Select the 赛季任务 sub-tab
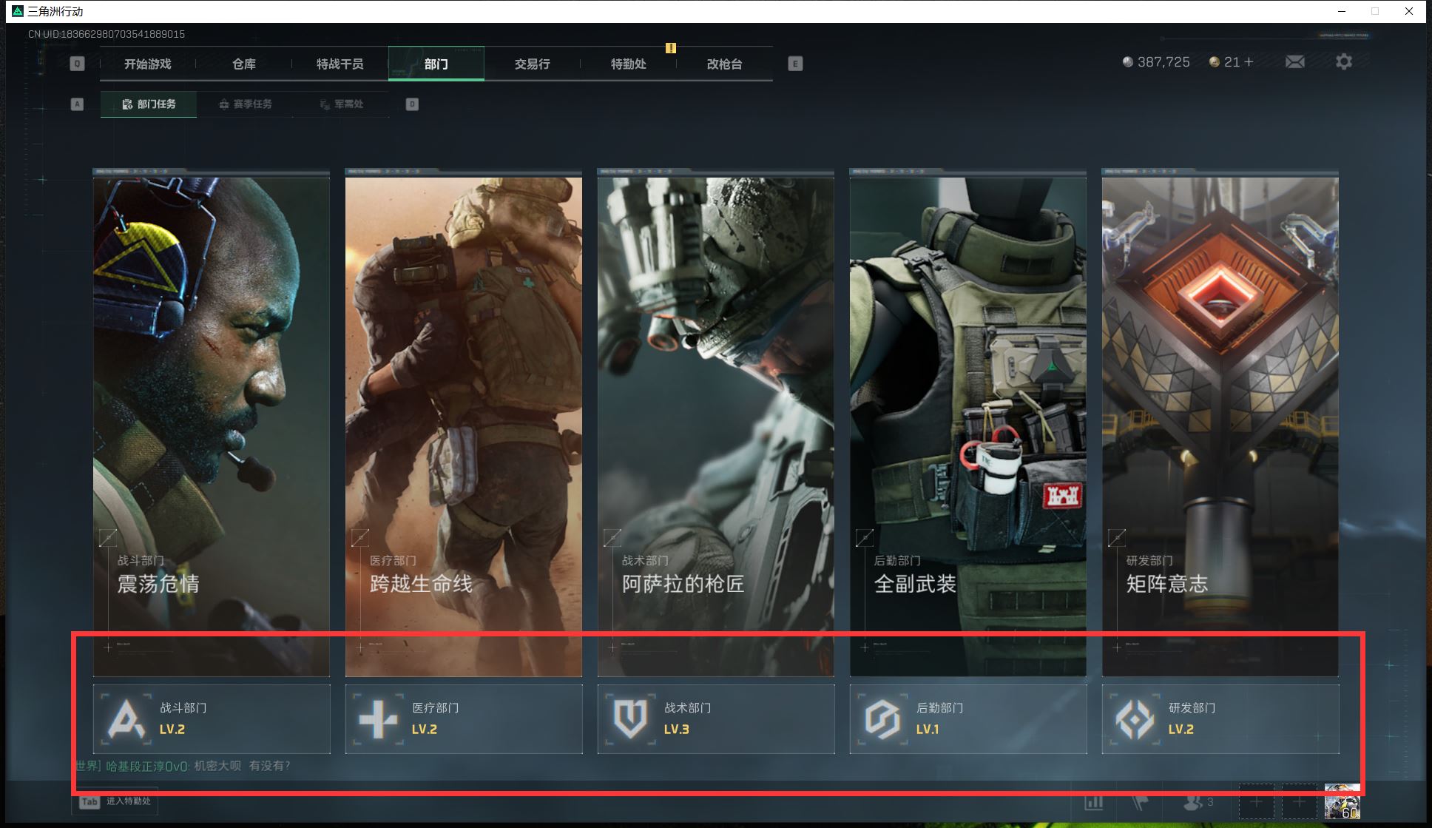This screenshot has width=1432, height=828. 246,104
